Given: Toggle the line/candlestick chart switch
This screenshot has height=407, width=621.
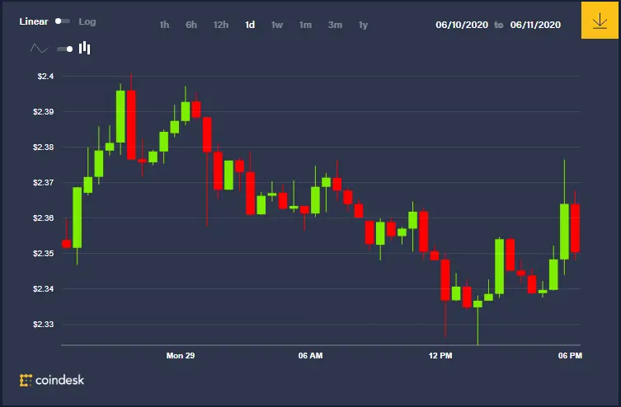Looking at the screenshot, I should click(x=65, y=49).
